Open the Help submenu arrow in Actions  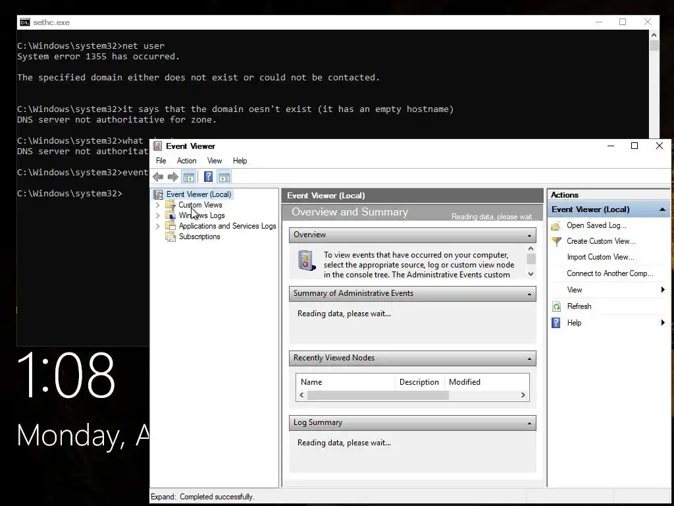coord(663,323)
